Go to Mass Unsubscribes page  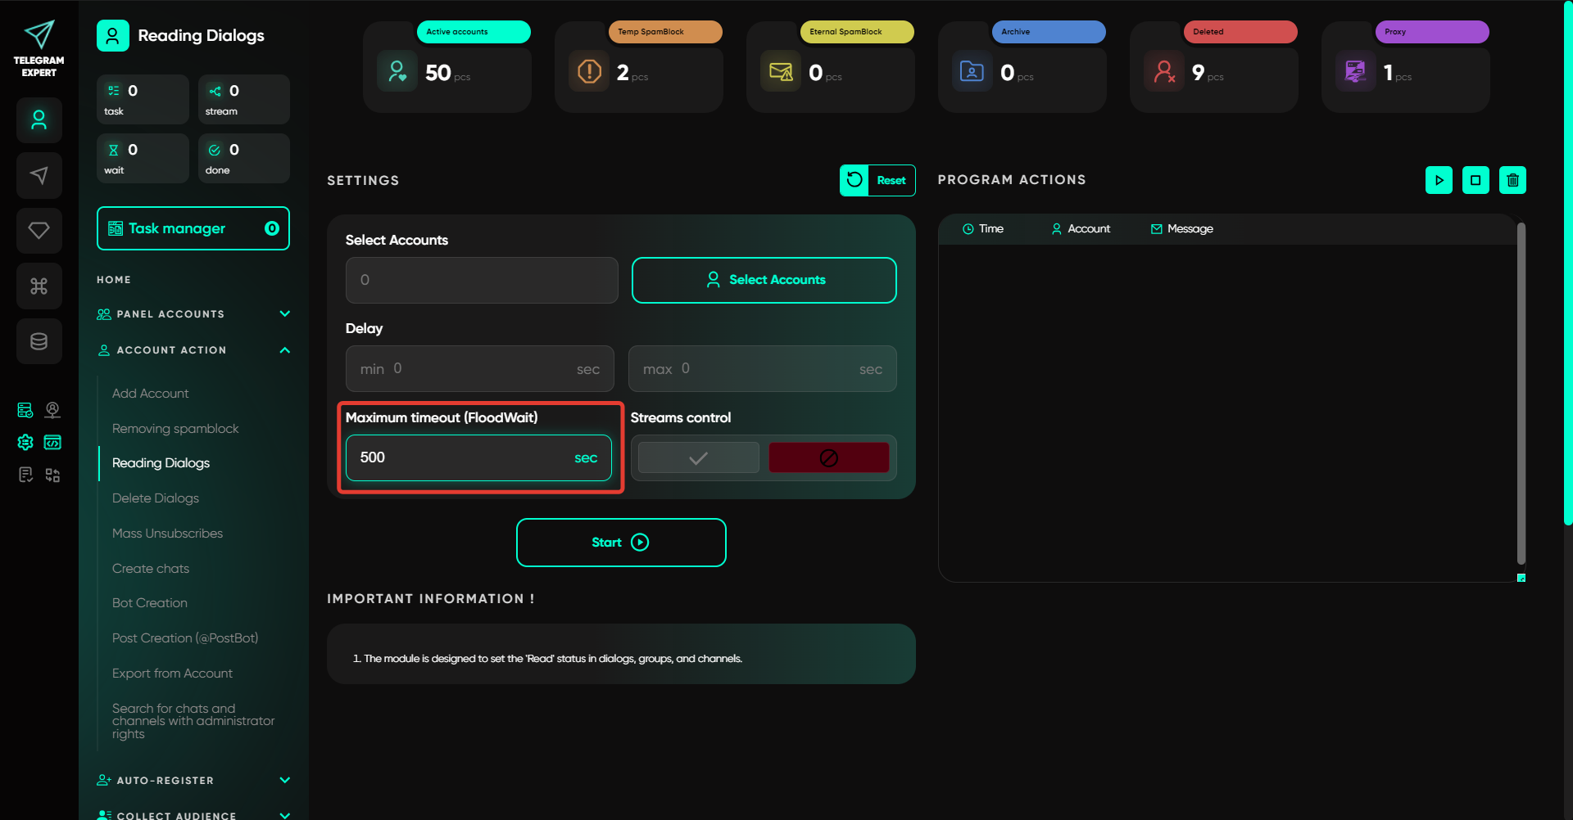coord(167,534)
